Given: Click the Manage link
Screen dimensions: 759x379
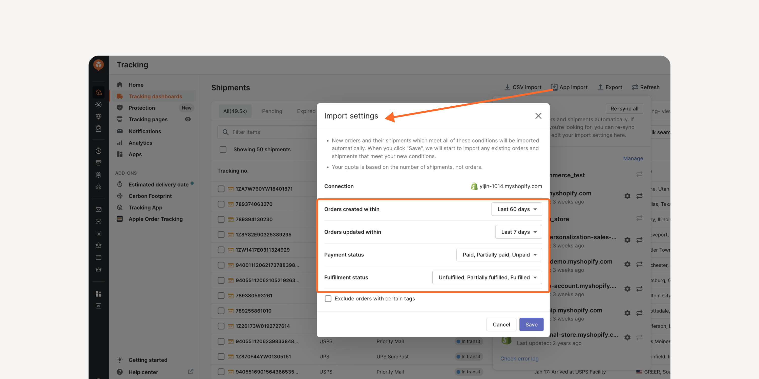Looking at the screenshot, I should tap(632, 158).
